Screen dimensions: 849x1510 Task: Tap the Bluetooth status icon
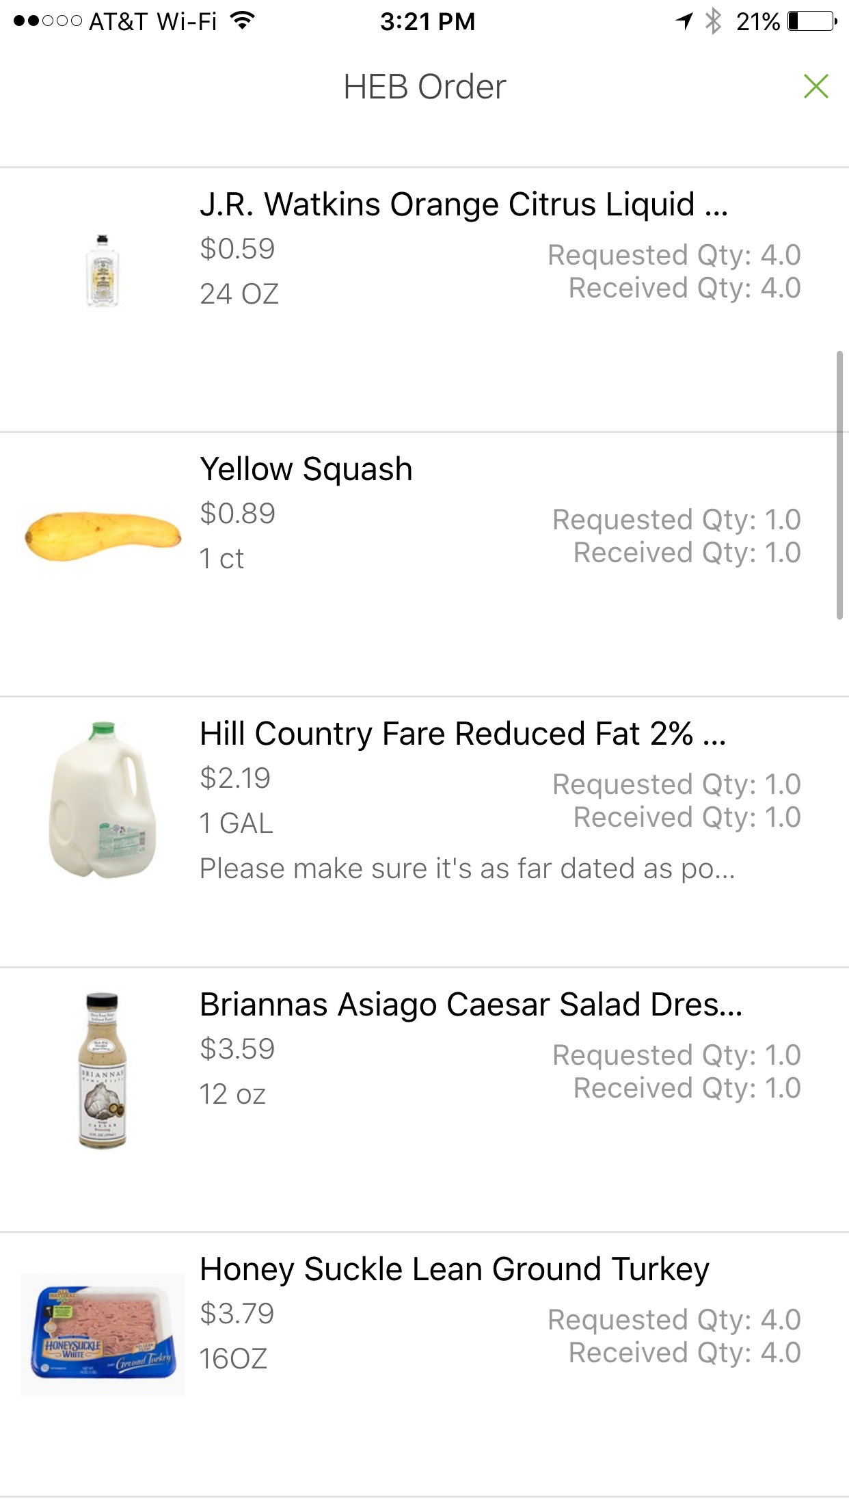[714, 21]
